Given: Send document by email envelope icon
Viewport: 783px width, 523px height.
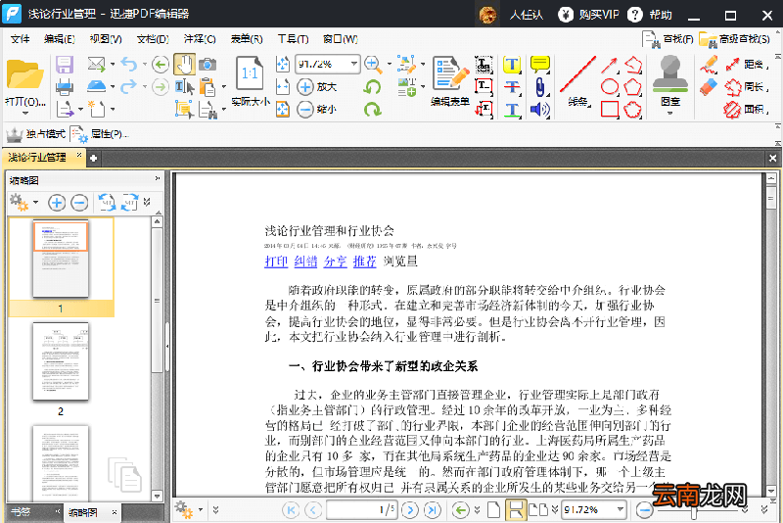Looking at the screenshot, I should tap(96, 64).
